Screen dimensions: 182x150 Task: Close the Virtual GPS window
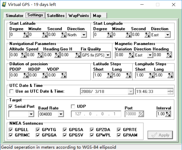click(x=174, y=5)
